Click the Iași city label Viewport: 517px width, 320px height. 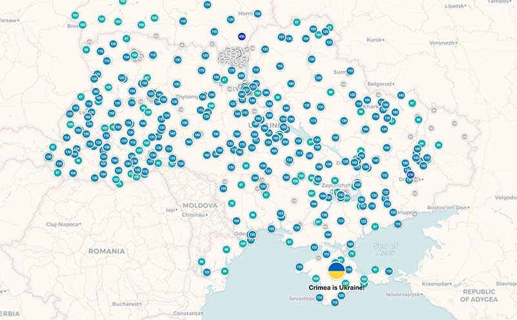tap(170, 210)
